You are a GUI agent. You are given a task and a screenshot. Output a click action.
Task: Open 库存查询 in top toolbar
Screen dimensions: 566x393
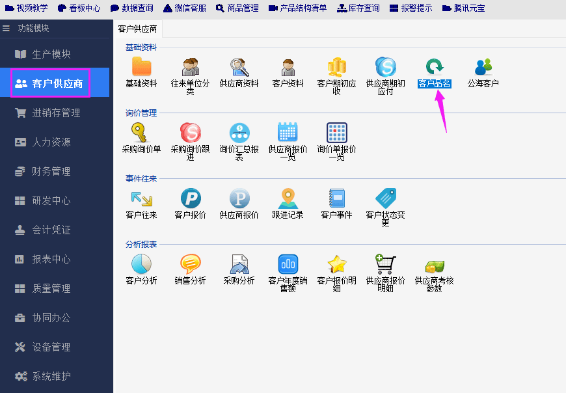[x=357, y=8]
